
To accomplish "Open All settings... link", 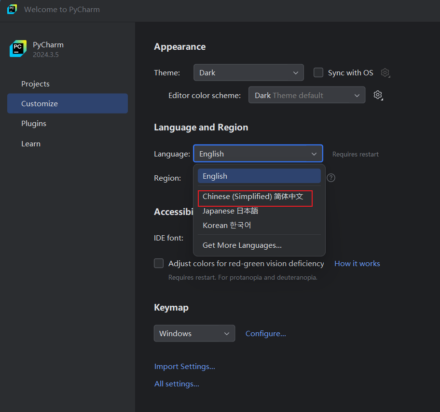I will [177, 384].
